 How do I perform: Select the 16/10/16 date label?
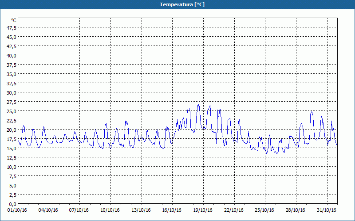point(172,210)
